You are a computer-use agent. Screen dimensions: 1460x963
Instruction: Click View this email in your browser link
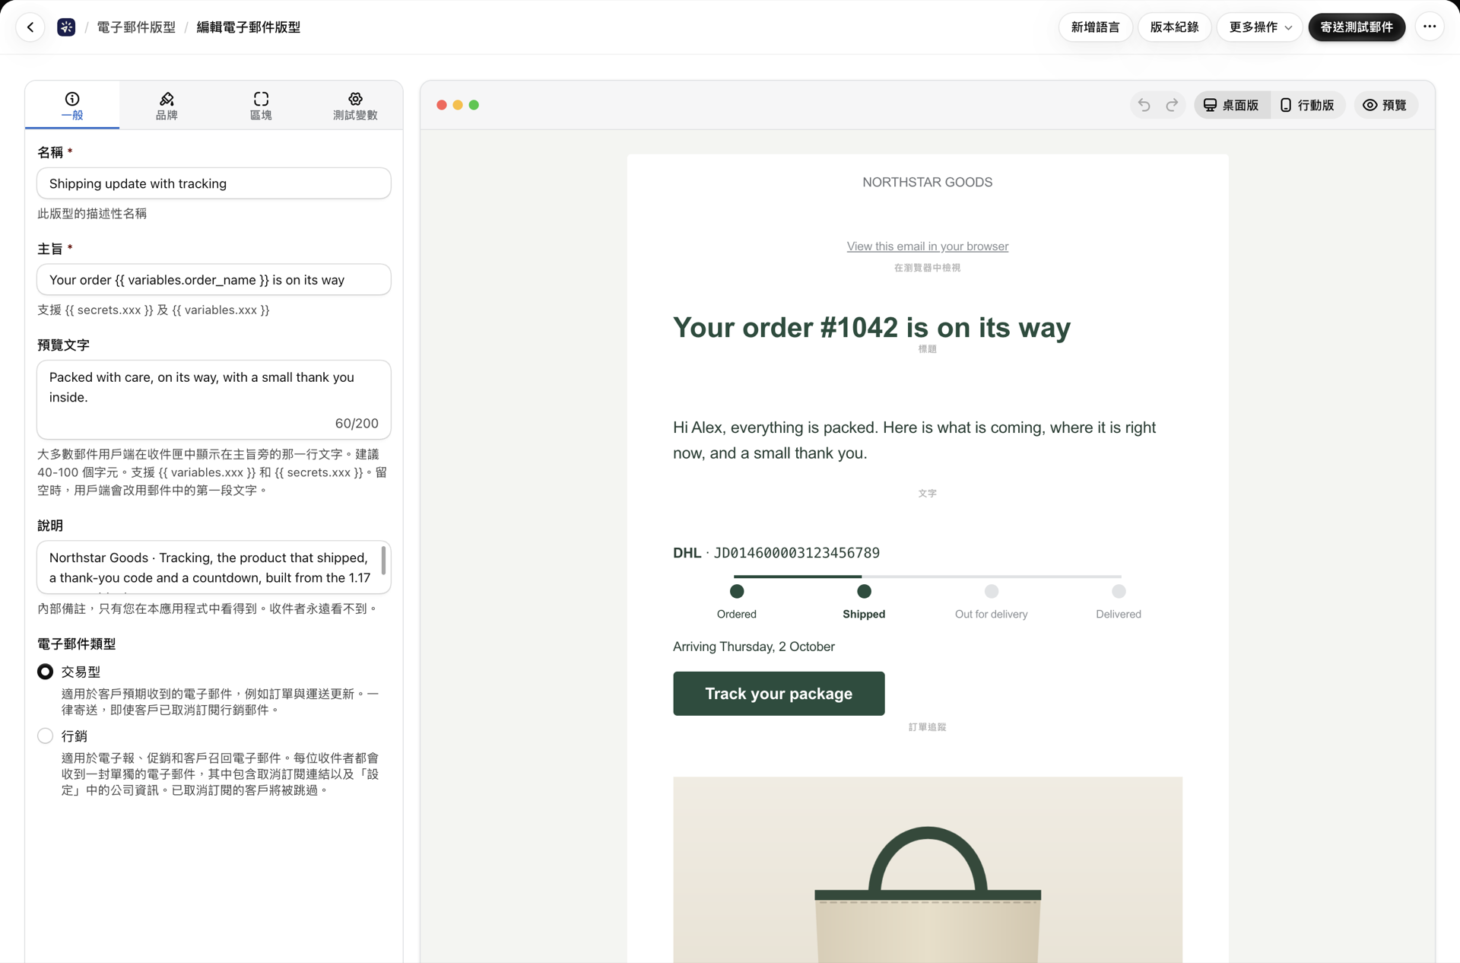(928, 246)
